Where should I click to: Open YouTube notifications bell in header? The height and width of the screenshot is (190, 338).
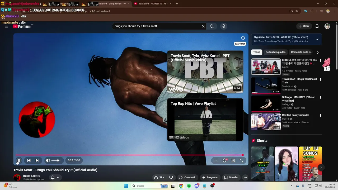coord(317,26)
